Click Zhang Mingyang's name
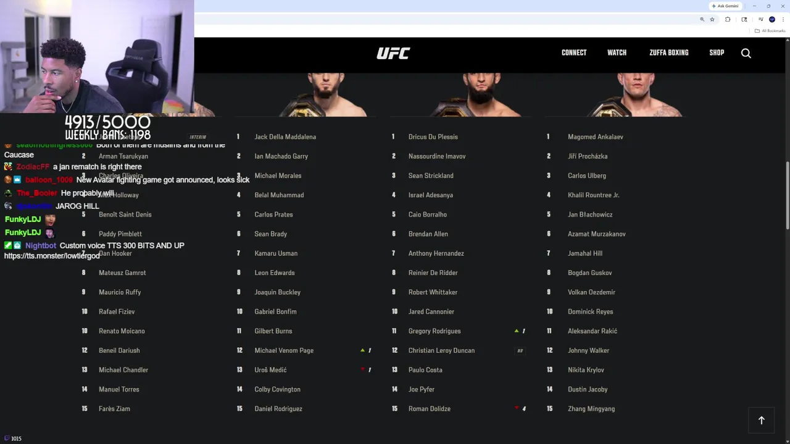The image size is (790, 444). (591, 409)
